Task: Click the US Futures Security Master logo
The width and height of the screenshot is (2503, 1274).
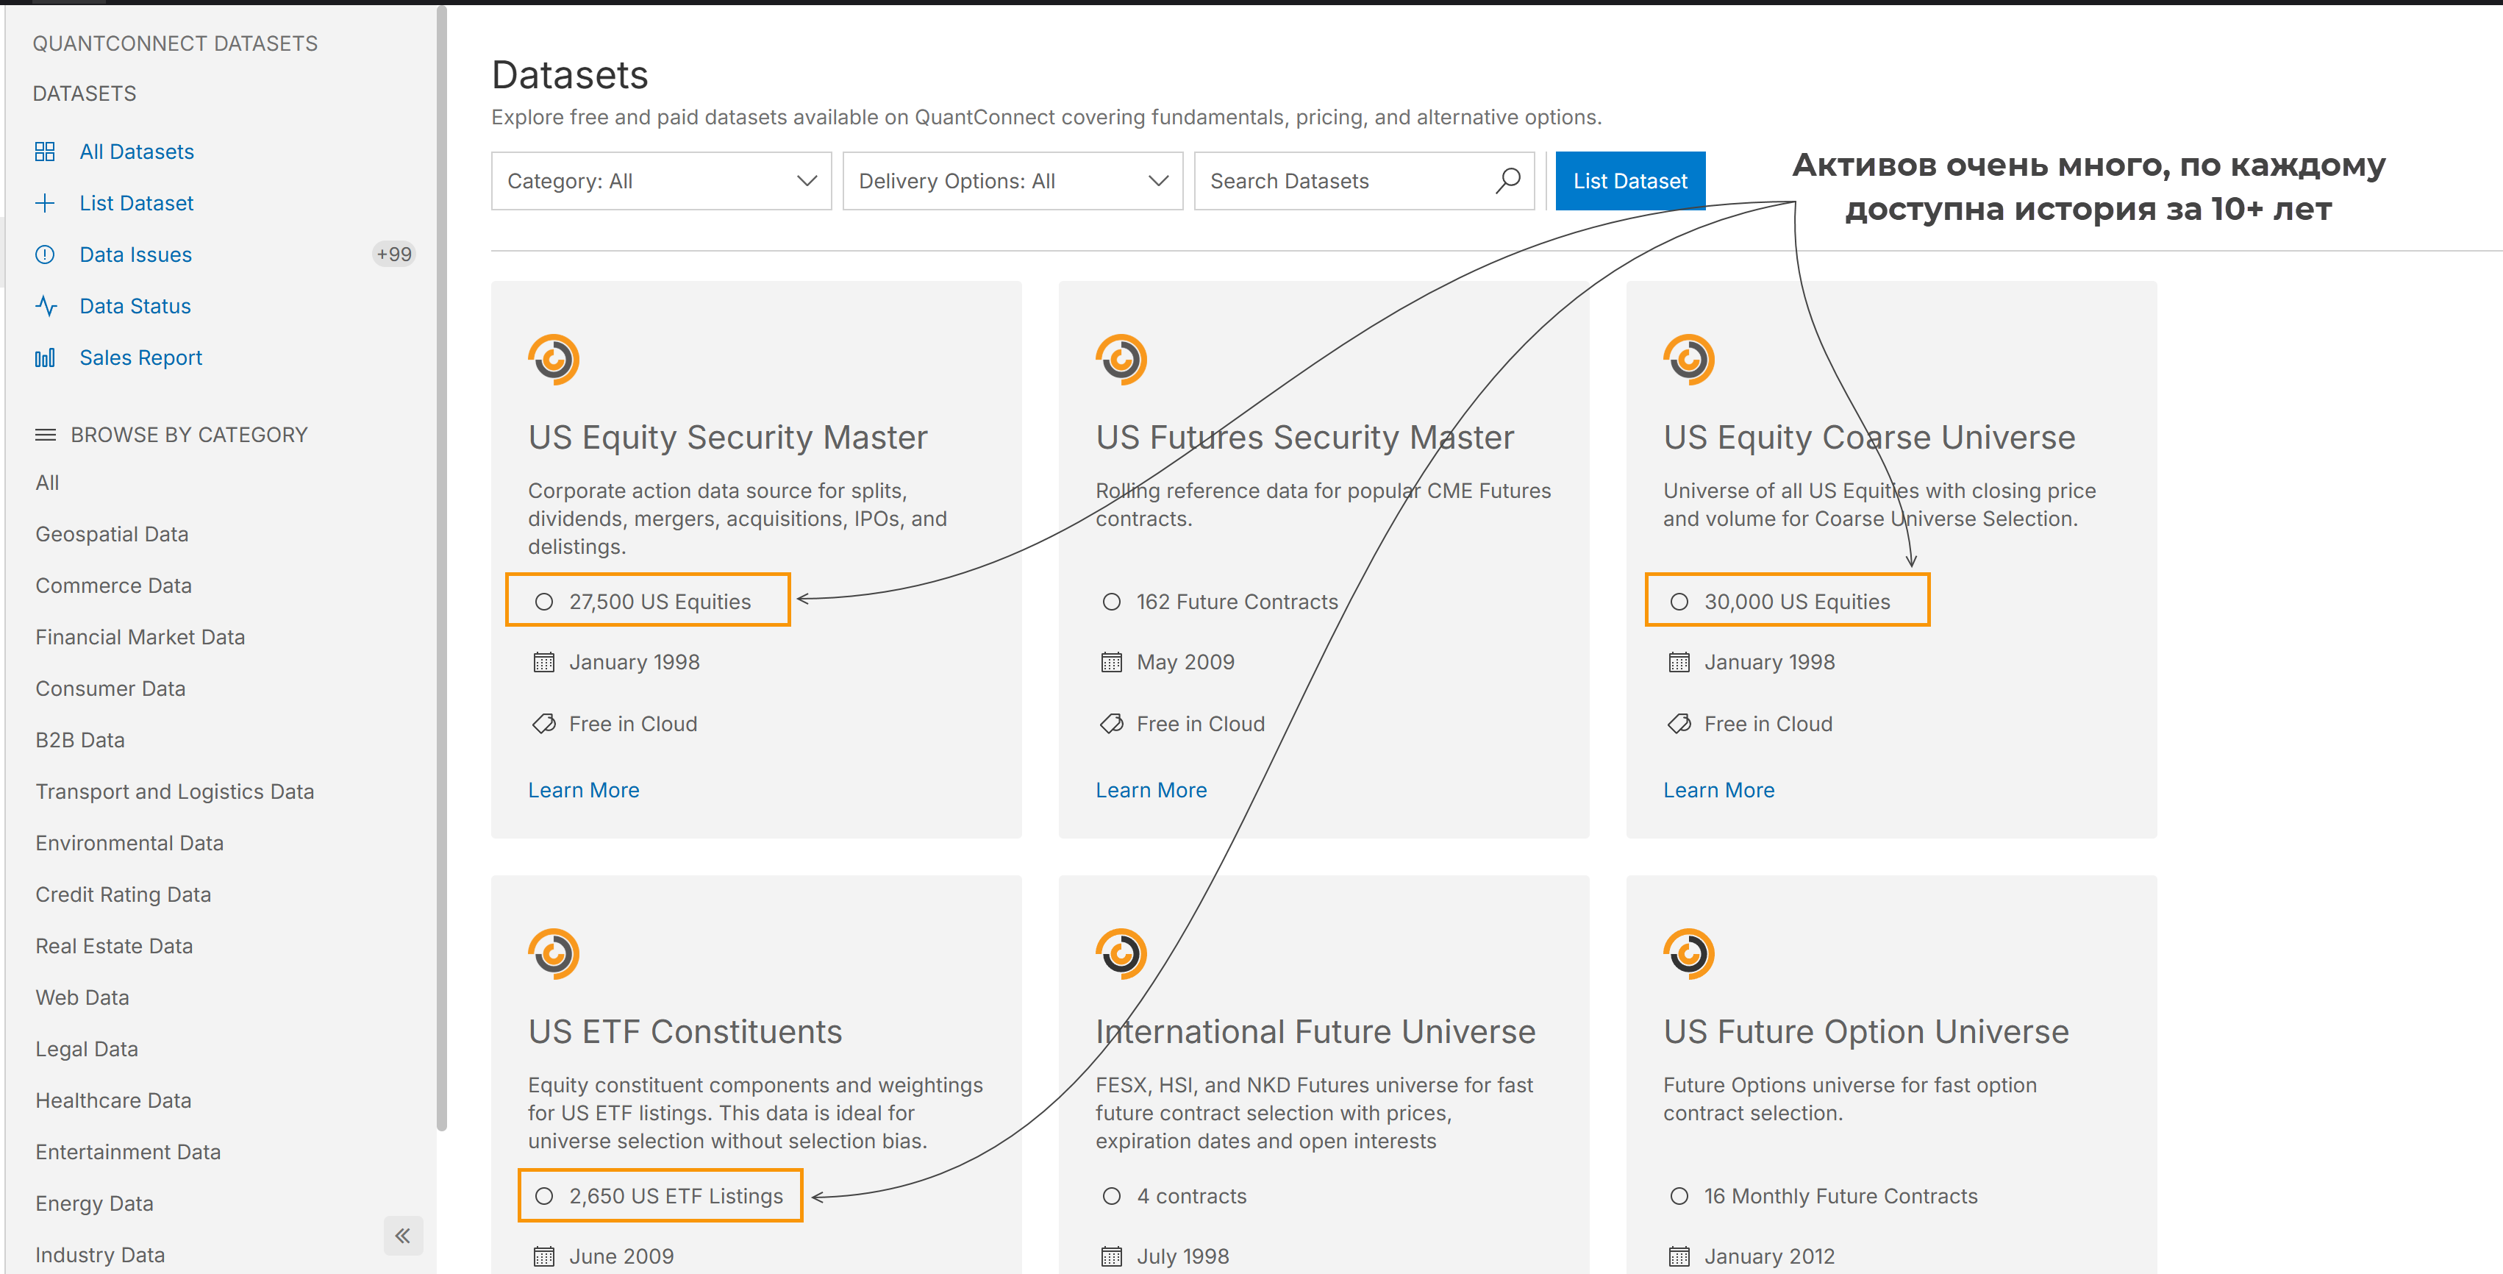Action: click(1121, 360)
